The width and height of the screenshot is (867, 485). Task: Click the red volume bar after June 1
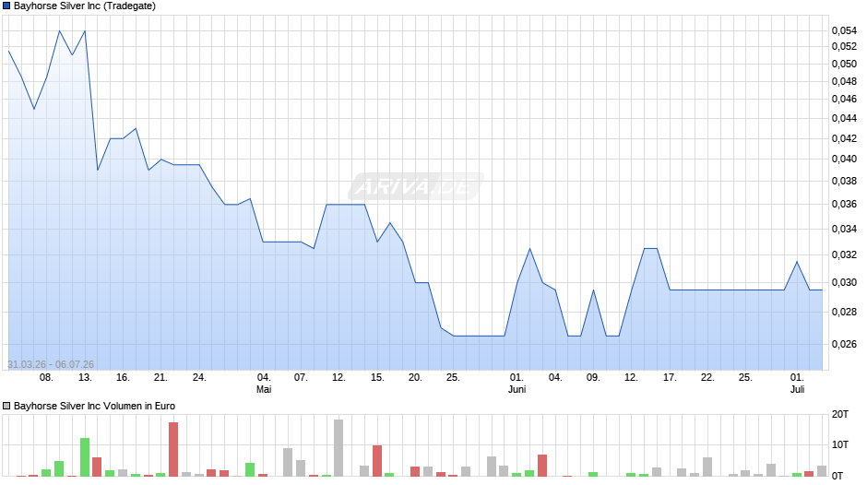click(542, 466)
